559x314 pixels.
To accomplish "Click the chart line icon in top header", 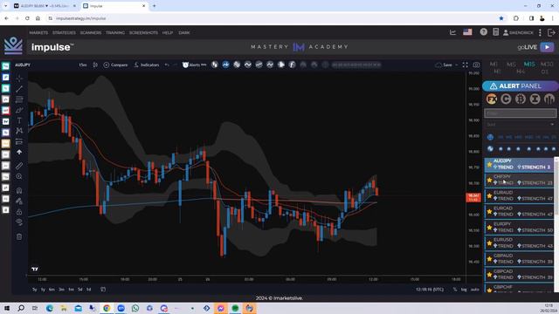I will click(452, 32).
